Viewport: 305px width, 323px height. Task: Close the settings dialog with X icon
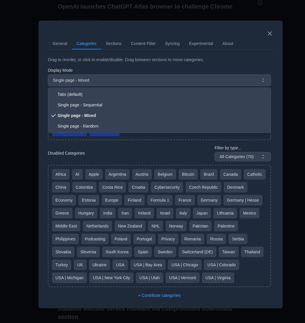pos(269,34)
